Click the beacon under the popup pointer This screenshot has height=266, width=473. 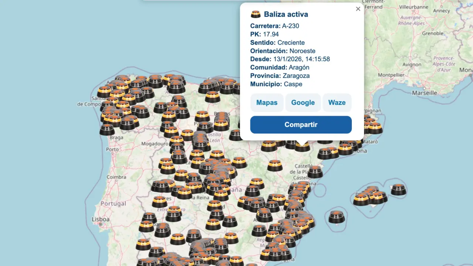[x=302, y=147]
